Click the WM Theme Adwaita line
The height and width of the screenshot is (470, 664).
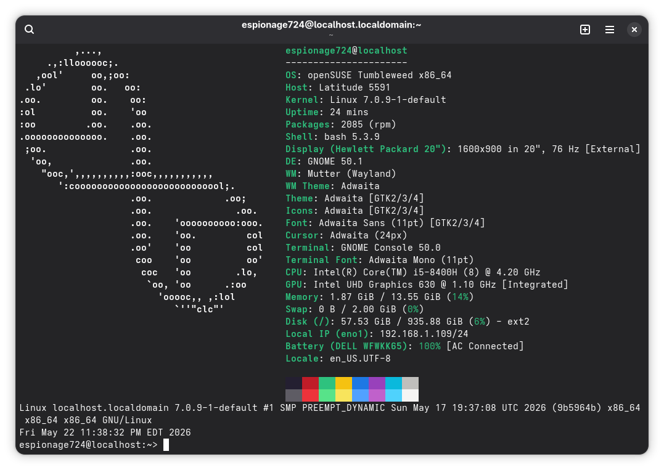(x=332, y=185)
